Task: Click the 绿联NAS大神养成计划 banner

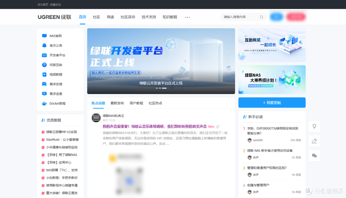Action: tap(272, 80)
